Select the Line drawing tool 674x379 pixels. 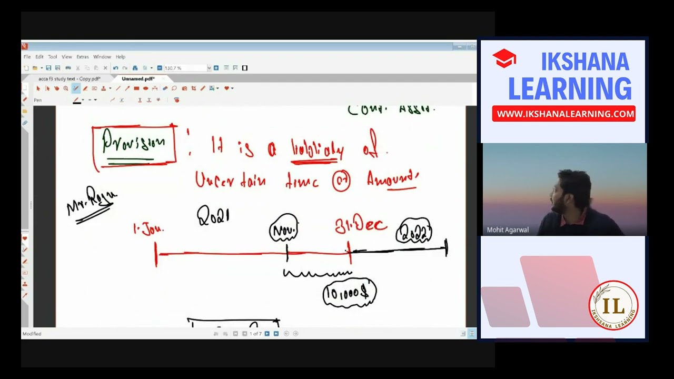118,88
